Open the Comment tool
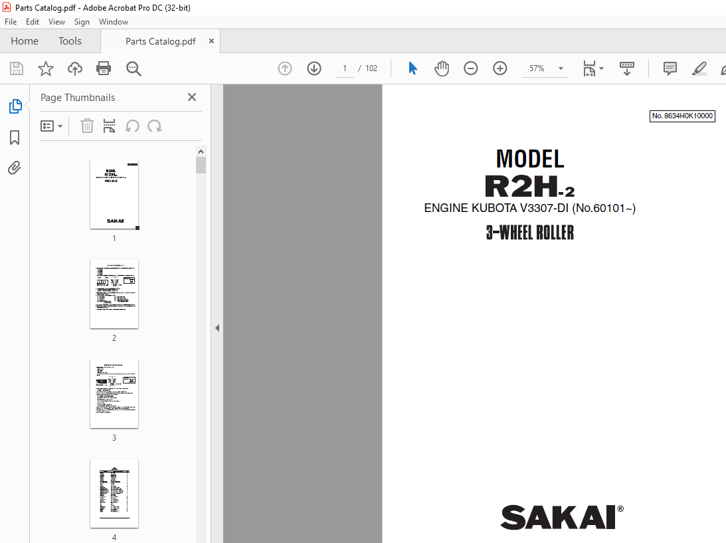The width and height of the screenshot is (726, 543). coord(670,68)
